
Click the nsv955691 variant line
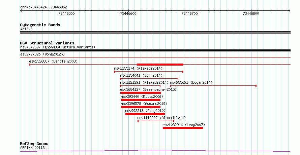pyautogui.click(x=213, y=86)
